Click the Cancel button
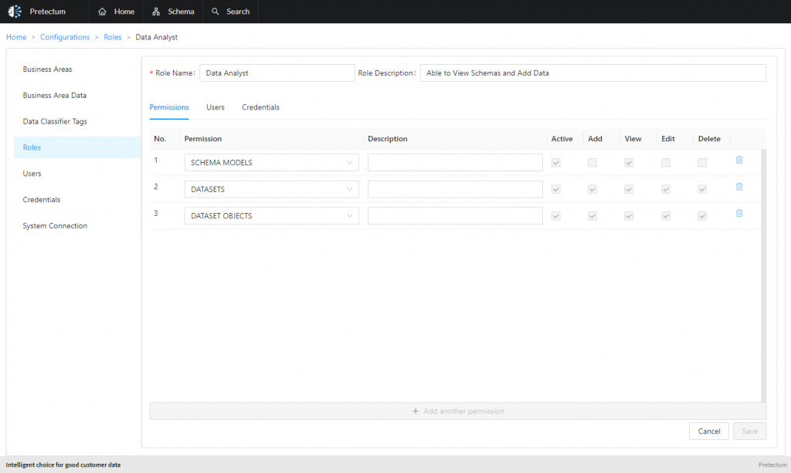The height and width of the screenshot is (473, 791). (x=709, y=431)
